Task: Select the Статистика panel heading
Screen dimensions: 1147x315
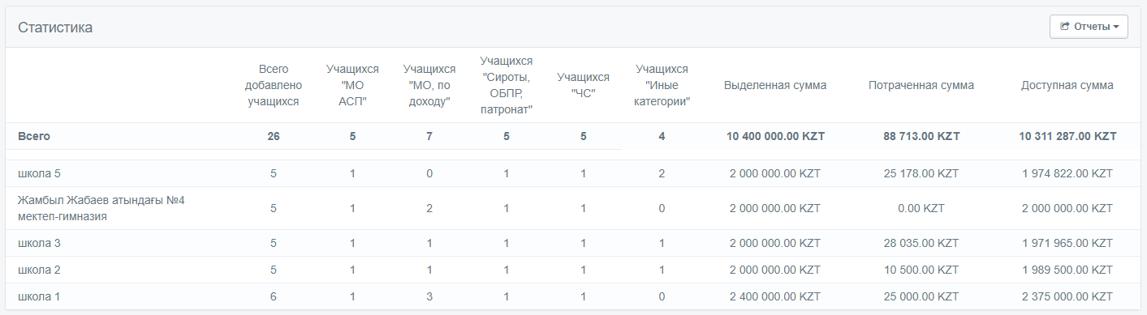Action: click(x=55, y=28)
